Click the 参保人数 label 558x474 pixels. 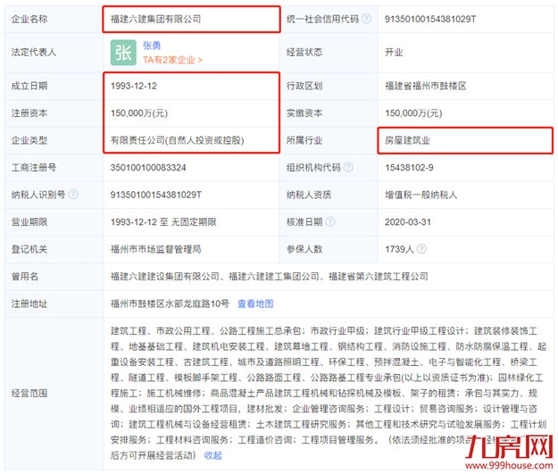click(x=304, y=249)
